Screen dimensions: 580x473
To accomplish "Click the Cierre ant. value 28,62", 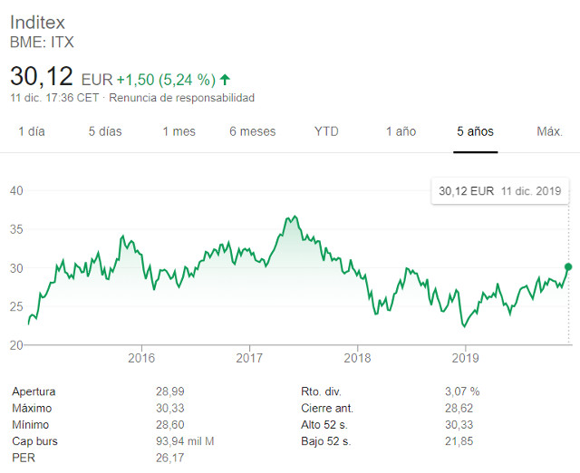I will 459,409.
